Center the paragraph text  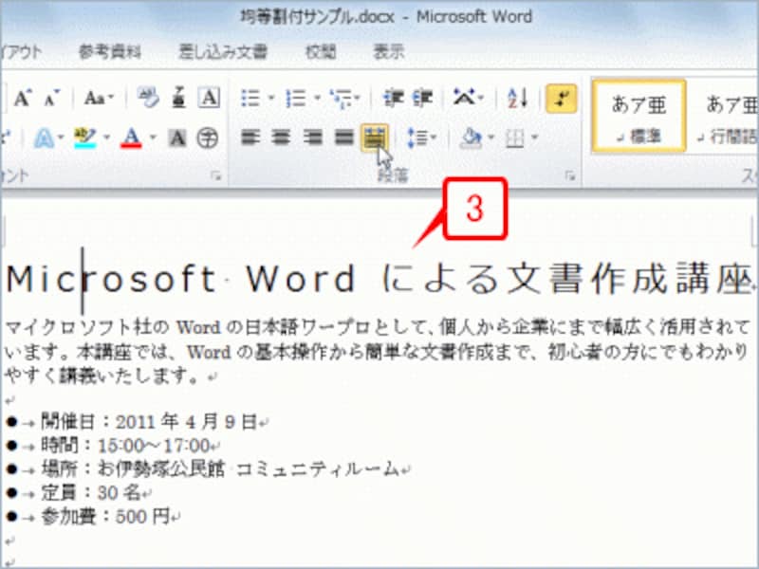281,138
